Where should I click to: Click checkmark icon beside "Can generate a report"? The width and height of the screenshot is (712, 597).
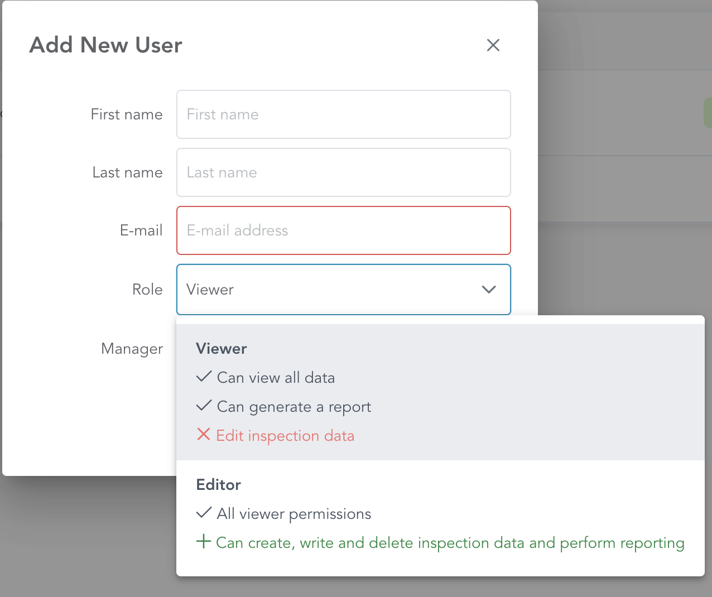204,406
